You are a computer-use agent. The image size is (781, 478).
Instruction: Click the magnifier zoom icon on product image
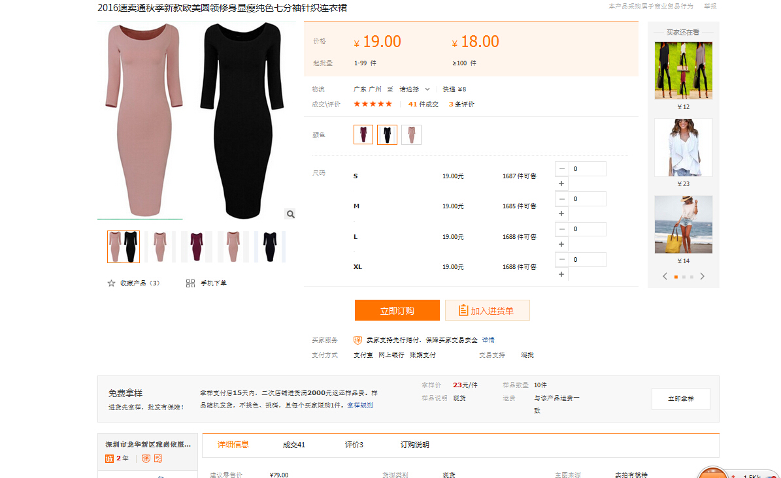[x=290, y=214]
